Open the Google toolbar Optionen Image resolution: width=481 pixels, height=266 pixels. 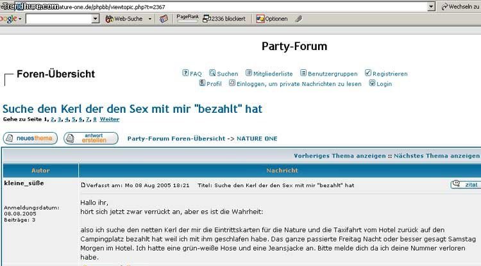coord(271,19)
